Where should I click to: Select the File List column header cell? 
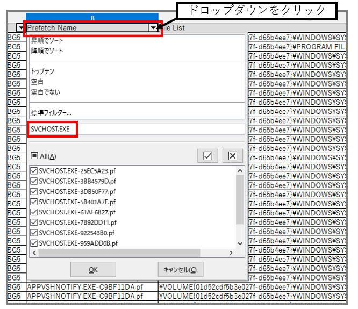(x=252, y=28)
